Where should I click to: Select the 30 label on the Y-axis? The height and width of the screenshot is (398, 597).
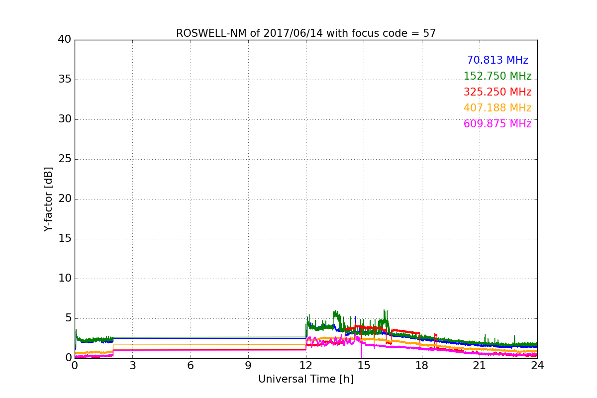tap(64, 119)
